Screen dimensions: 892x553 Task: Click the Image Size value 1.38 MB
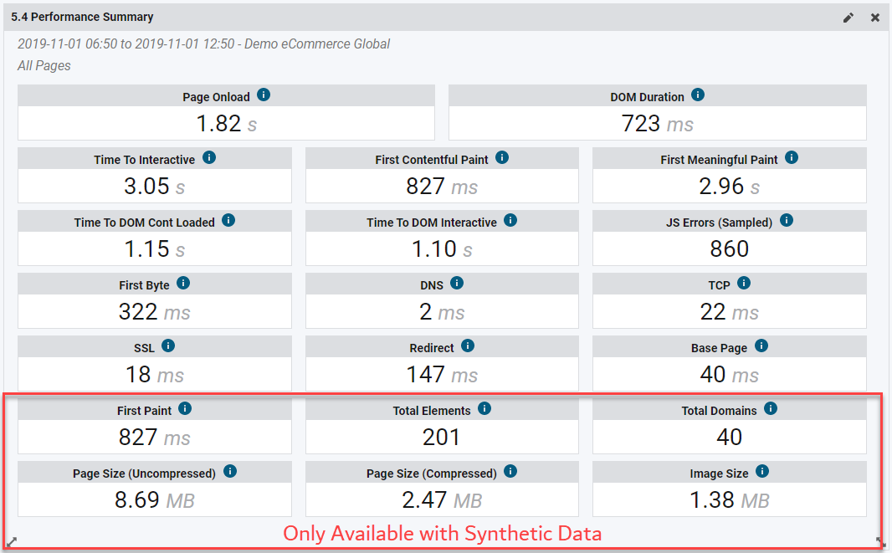(730, 500)
